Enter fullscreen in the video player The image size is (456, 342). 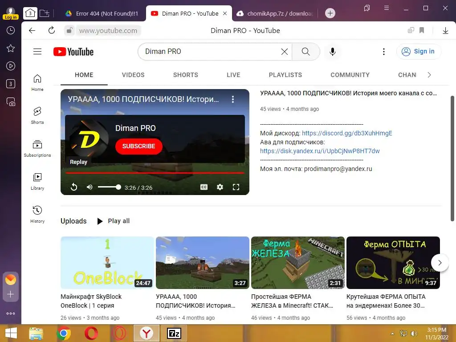pos(236,187)
